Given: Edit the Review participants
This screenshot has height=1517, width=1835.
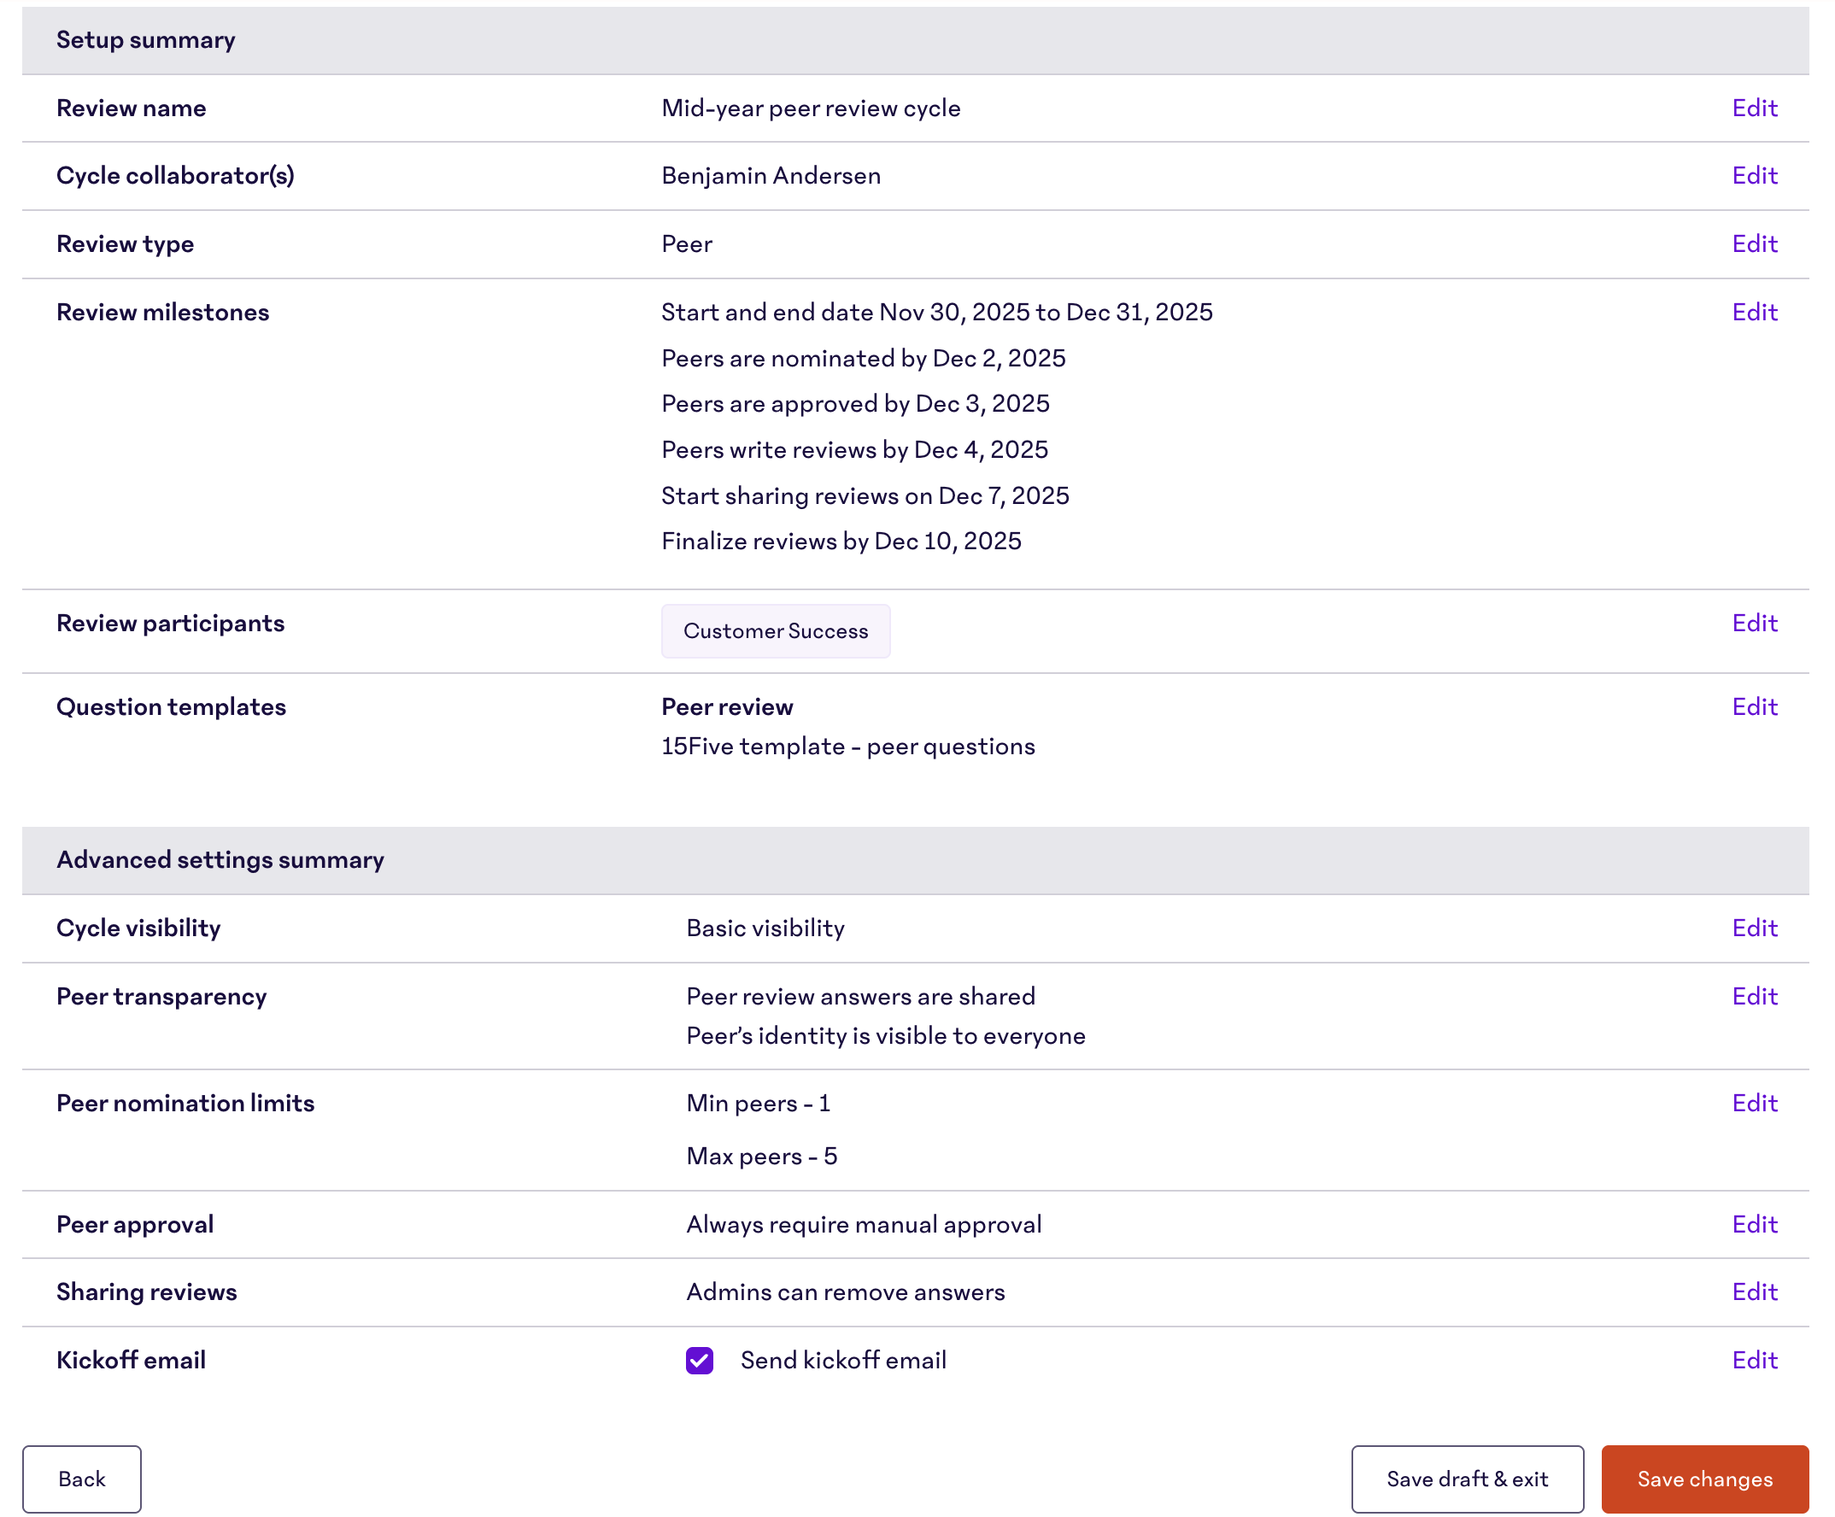Looking at the screenshot, I should click(x=1754, y=623).
